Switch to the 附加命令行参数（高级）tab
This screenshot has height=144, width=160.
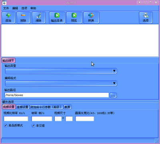[x=46, y=107]
